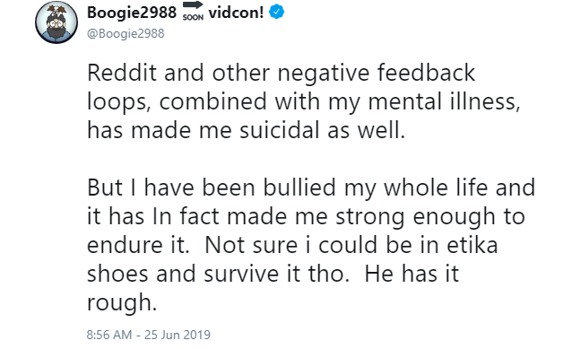Click the word 'Reddit' in the tweet
572x349 pixels.
coord(121,73)
